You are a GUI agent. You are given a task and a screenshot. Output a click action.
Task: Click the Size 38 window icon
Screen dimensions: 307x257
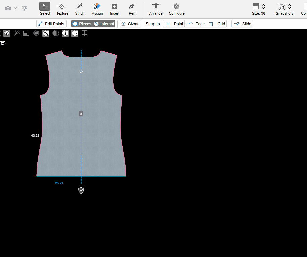(x=256, y=6)
